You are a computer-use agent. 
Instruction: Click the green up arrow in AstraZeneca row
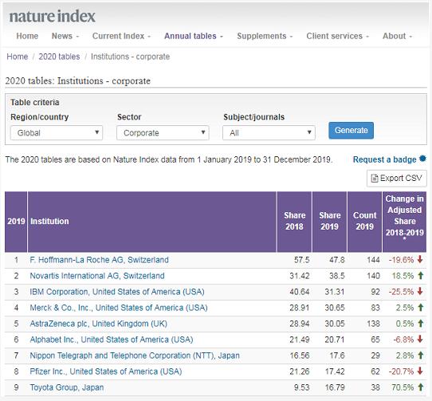pyautogui.click(x=421, y=324)
